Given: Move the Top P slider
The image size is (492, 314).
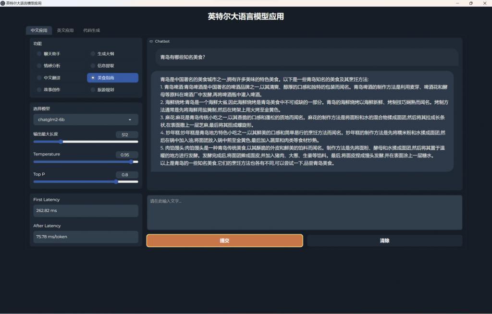Looking at the screenshot, I should point(115,182).
